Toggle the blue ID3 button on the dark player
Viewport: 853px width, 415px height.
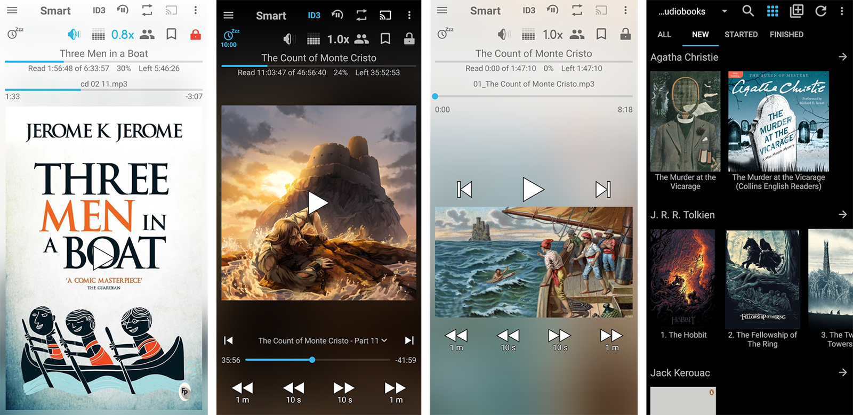tap(314, 15)
